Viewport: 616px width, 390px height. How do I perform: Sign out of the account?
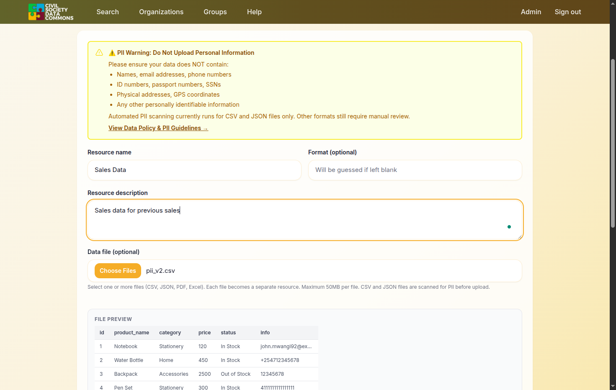568,12
